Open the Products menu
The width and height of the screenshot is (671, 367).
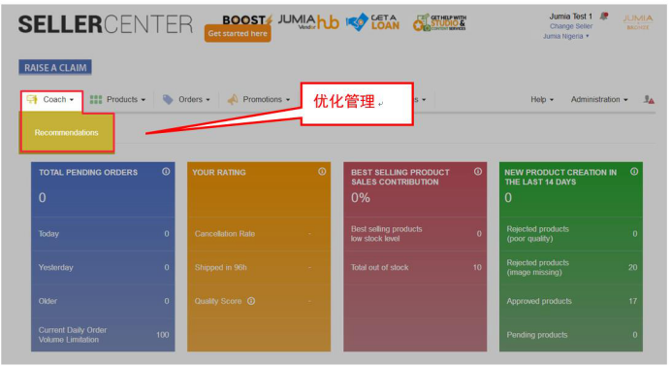118,100
